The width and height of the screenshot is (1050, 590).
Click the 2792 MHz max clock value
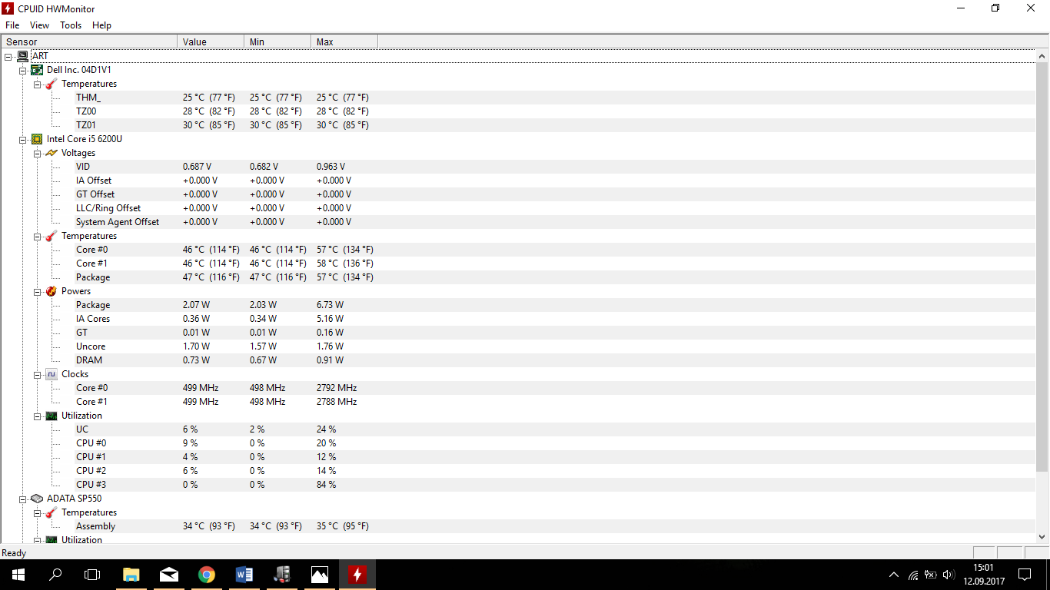[337, 388]
